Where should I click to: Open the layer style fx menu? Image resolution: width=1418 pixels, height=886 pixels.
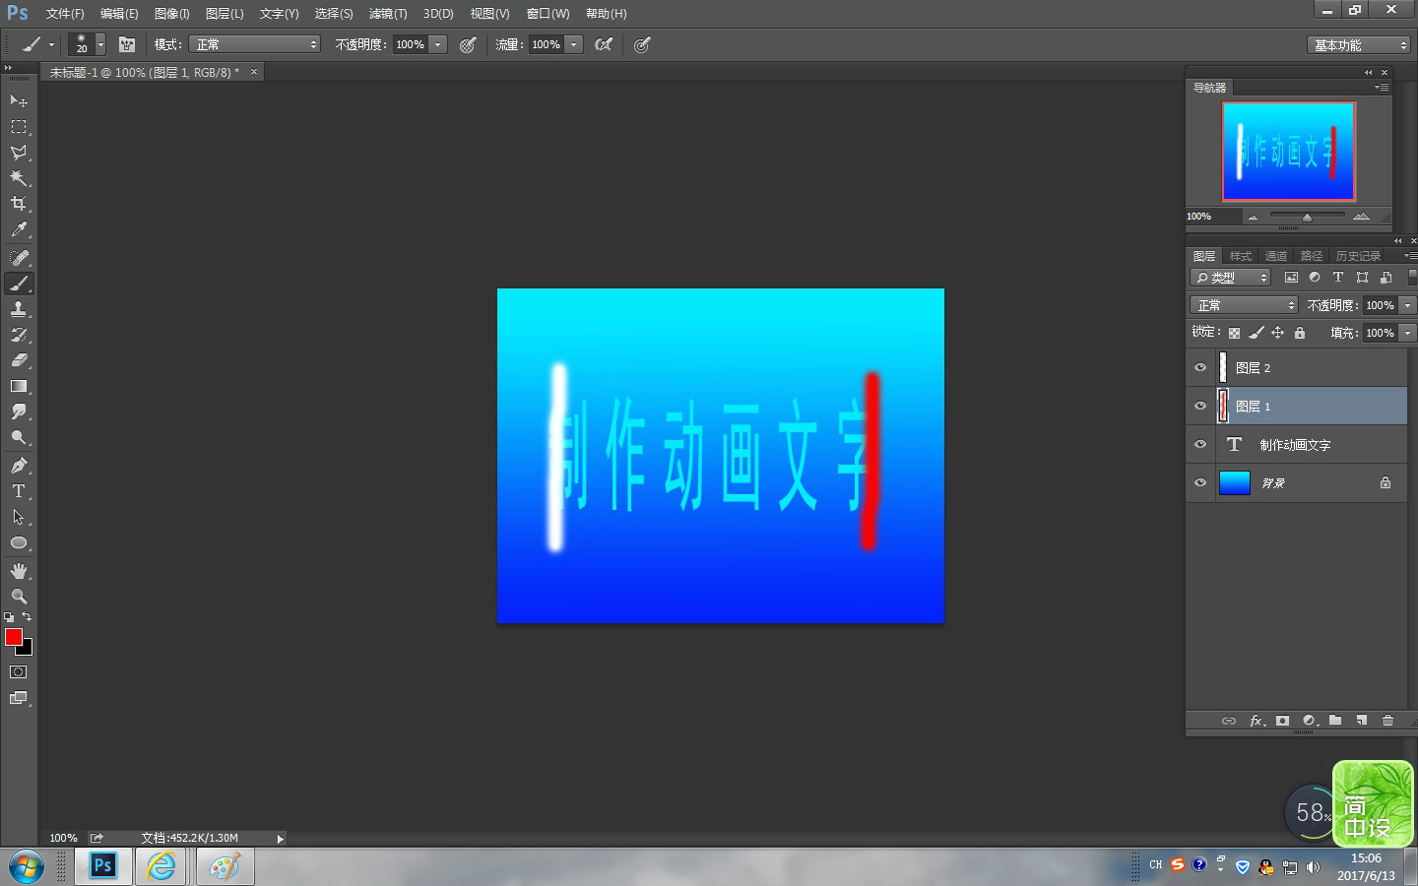1257,721
